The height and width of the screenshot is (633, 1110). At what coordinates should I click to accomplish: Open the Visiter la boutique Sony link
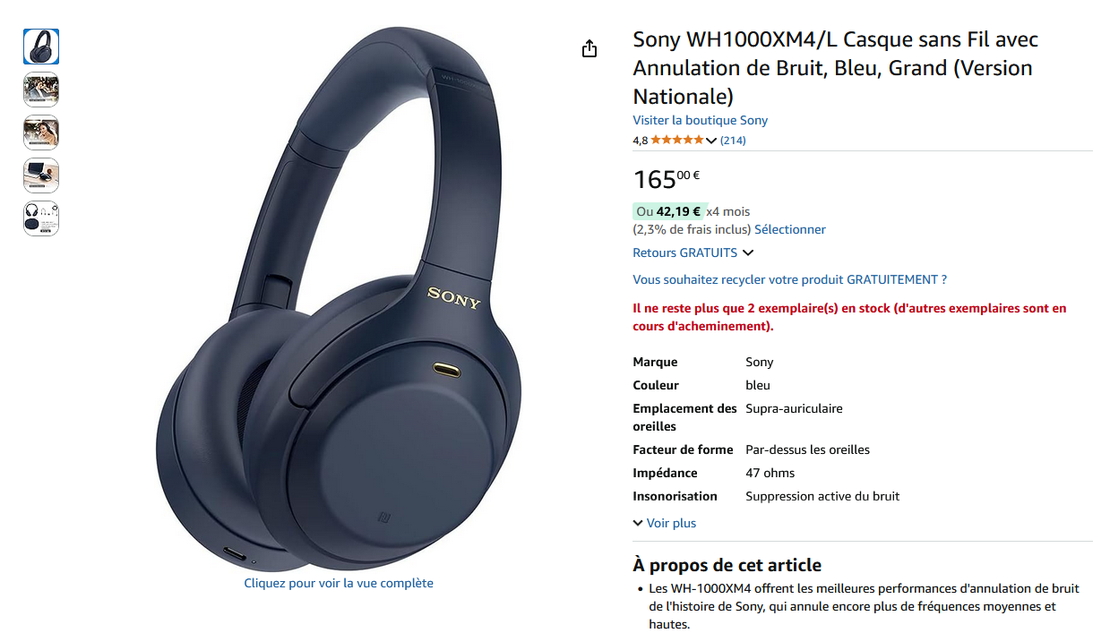tap(701, 120)
